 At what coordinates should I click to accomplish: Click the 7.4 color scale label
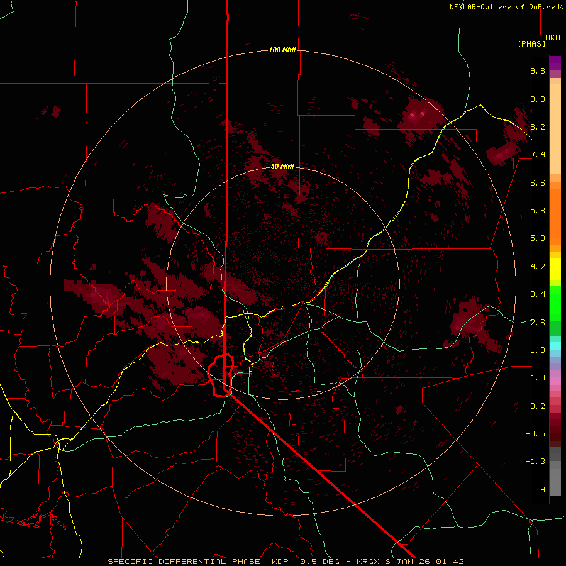[538, 155]
